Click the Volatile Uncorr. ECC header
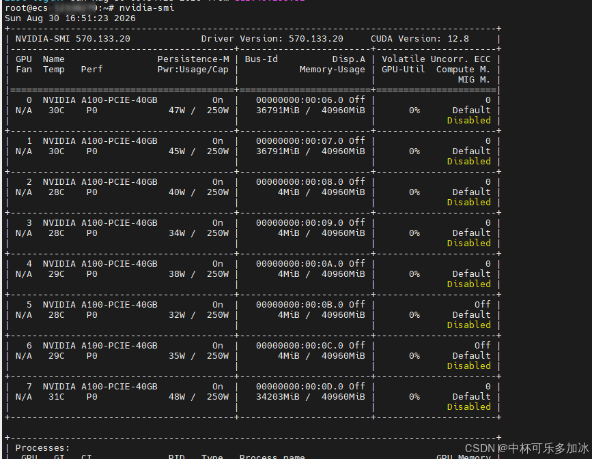The height and width of the screenshot is (459, 592). (x=436, y=59)
